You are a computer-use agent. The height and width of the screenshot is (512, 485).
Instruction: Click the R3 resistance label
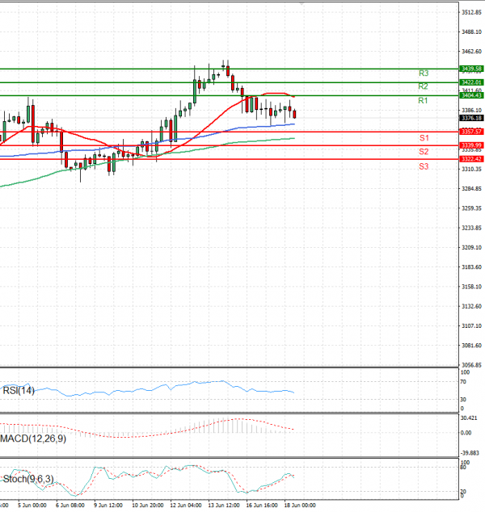[424, 73]
